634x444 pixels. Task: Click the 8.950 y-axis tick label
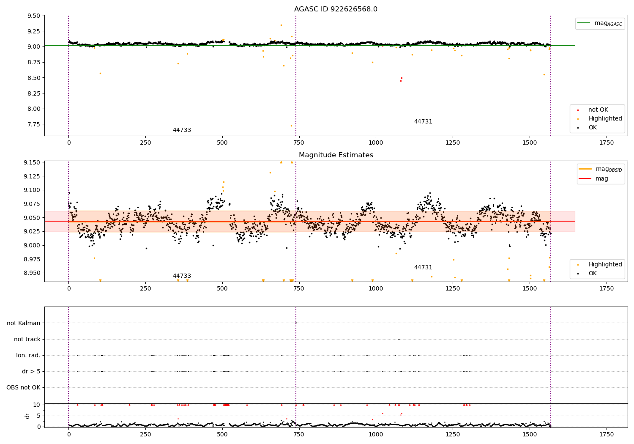click(x=32, y=273)
